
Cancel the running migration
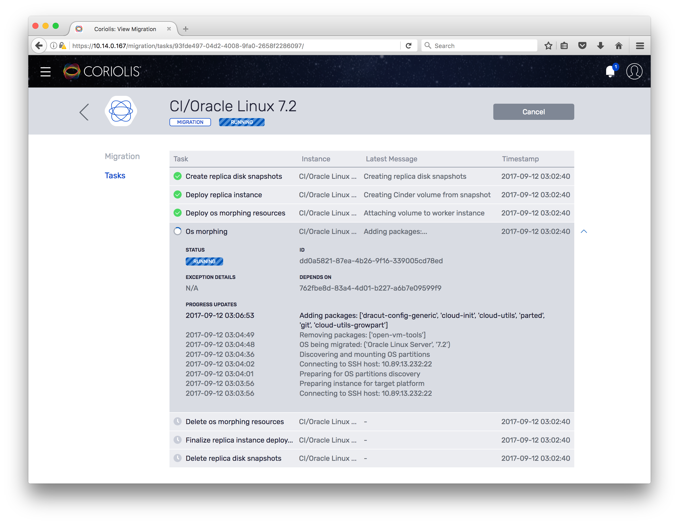click(533, 112)
